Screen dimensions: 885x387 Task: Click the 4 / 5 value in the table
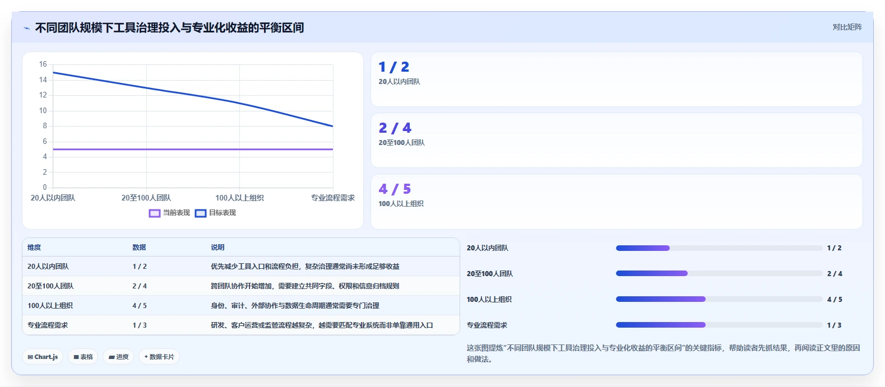[140, 306]
